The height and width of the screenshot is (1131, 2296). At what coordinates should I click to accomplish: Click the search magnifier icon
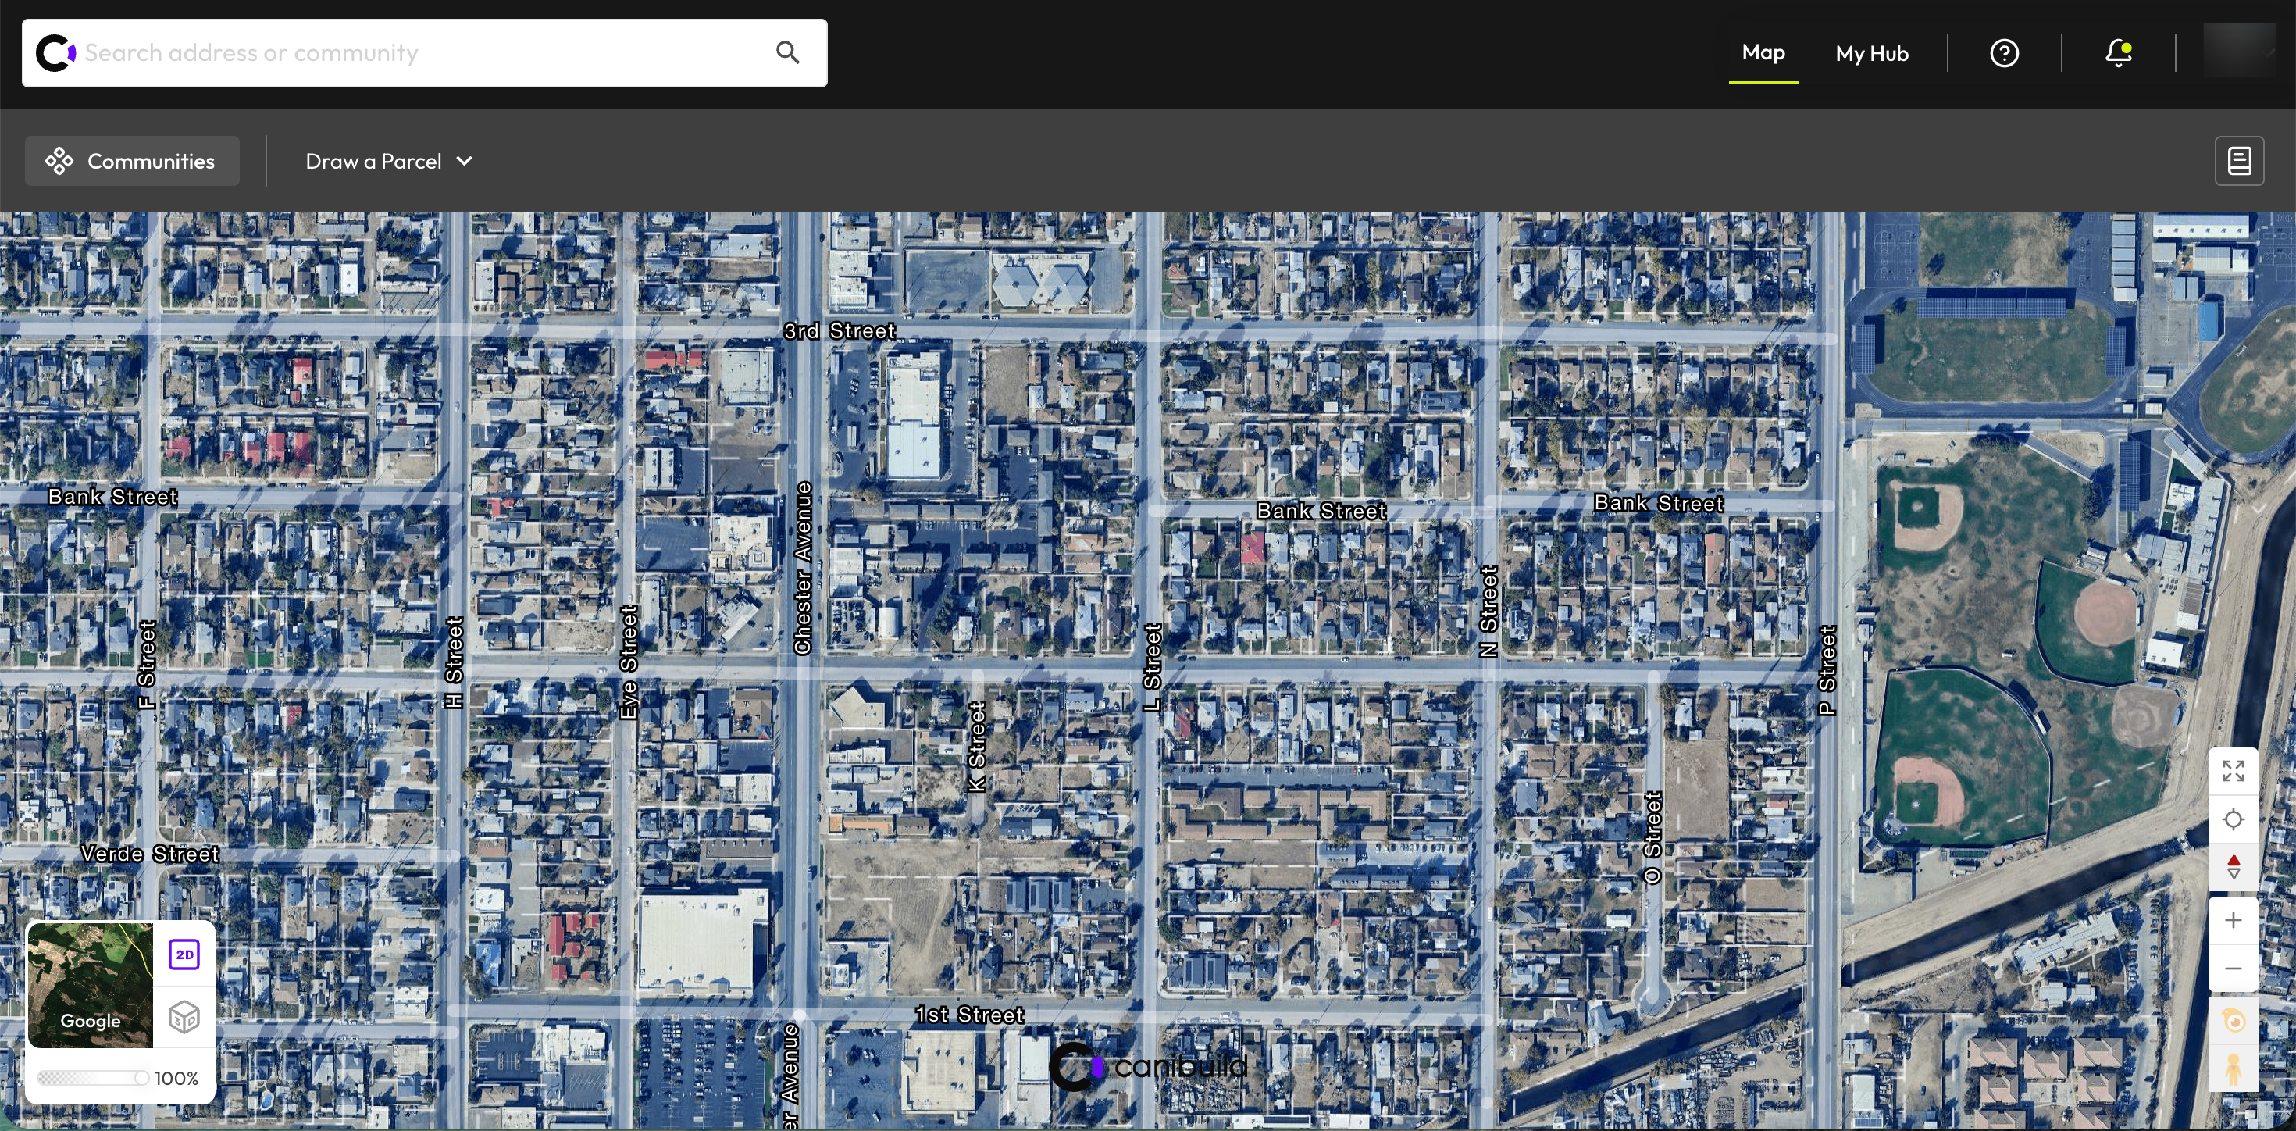[x=787, y=52]
